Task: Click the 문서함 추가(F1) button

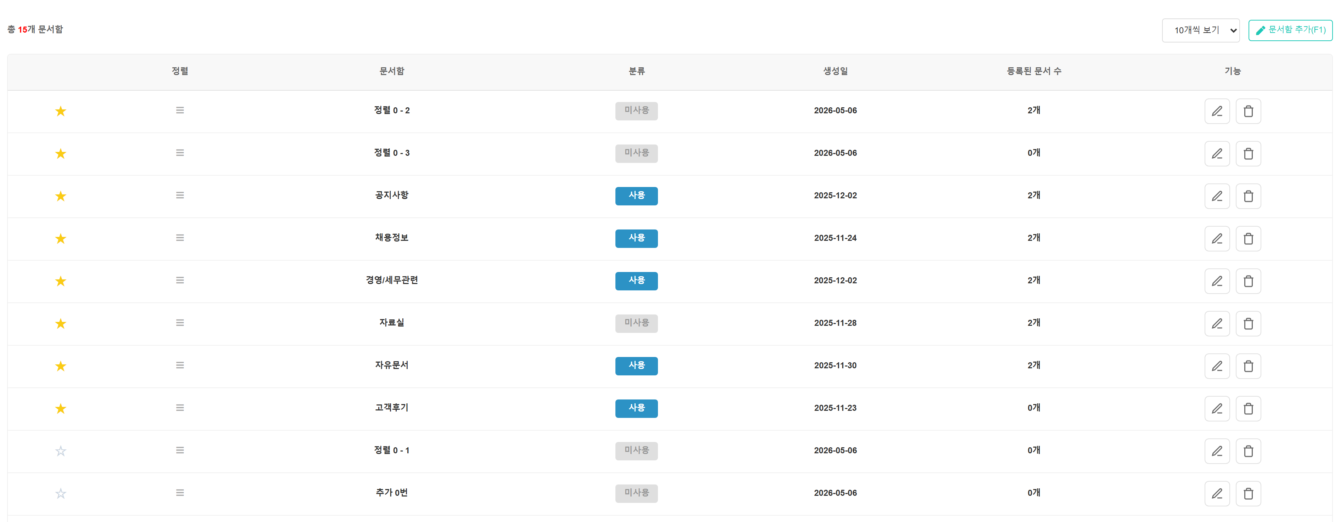Action: click(x=1290, y=30)
